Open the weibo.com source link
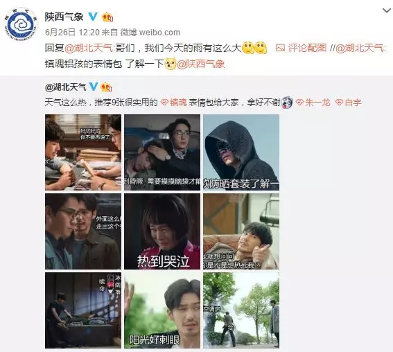The height and width of the screenshot is (352, 393). point(159,33)
